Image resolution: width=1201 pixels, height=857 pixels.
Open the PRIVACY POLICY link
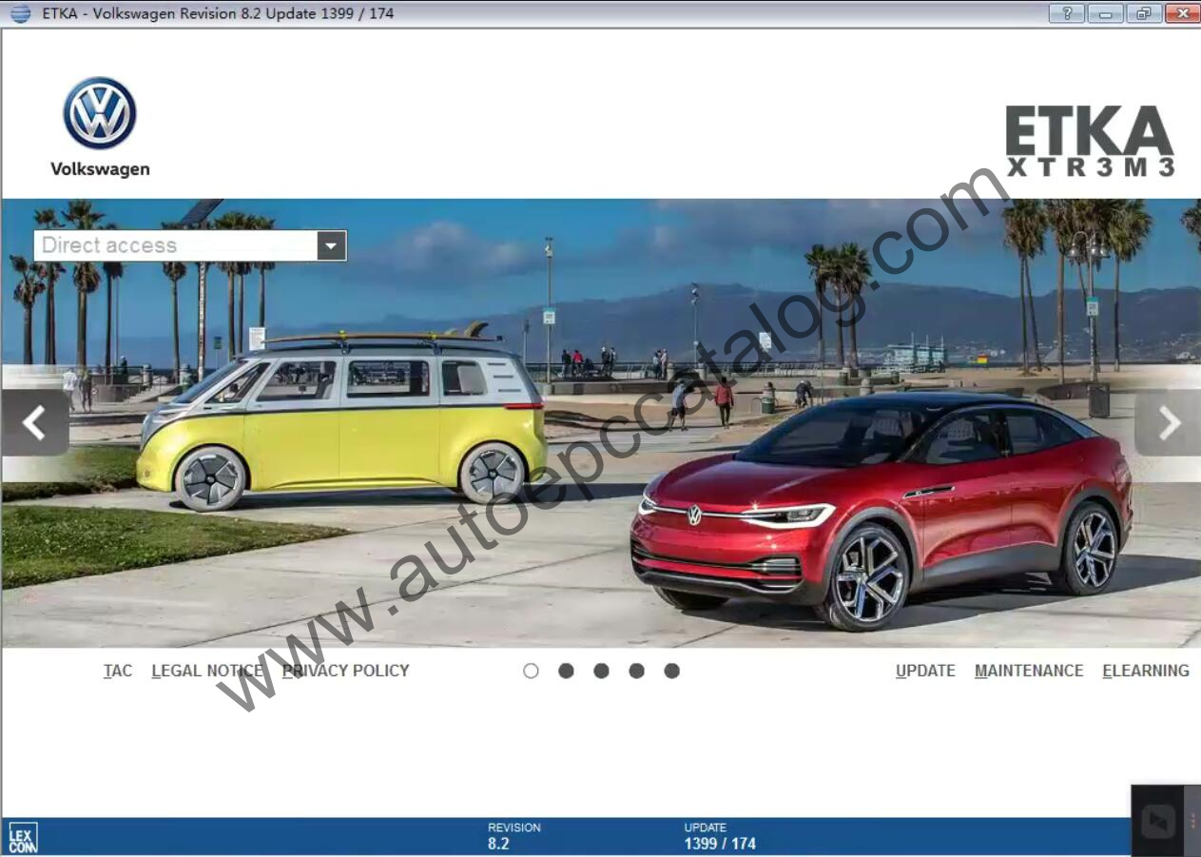pyautogui.click(x=346, y=671)
